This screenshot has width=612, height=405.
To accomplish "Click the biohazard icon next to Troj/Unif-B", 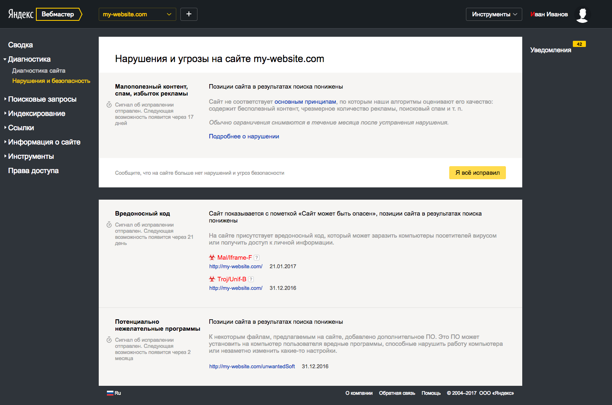I will 212,279.
